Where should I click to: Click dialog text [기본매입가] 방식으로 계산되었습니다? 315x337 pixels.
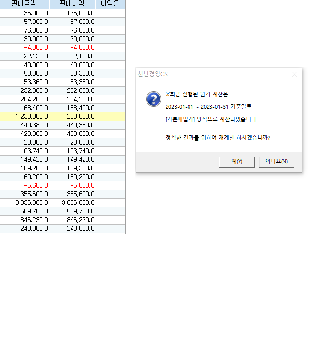pos(211,119)
